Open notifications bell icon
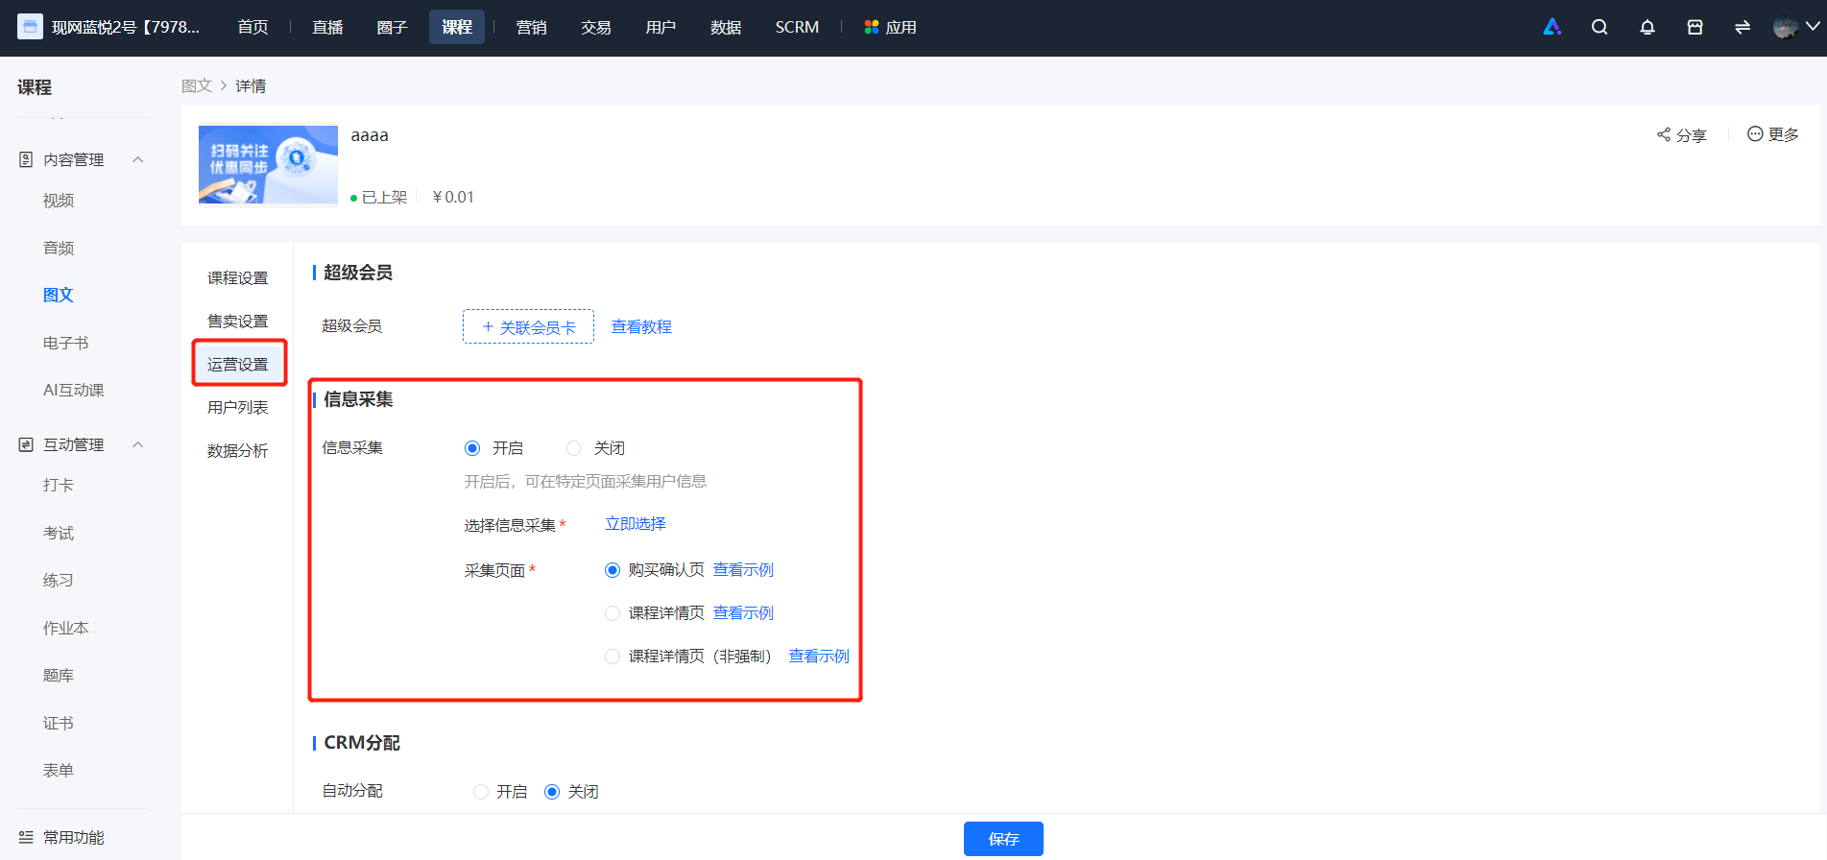 click(1647, 27)
